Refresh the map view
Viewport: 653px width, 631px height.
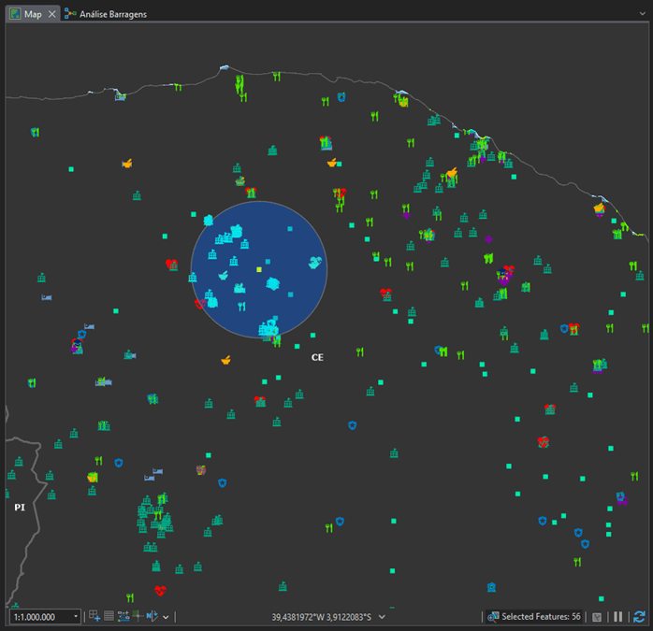coord(639,617)
